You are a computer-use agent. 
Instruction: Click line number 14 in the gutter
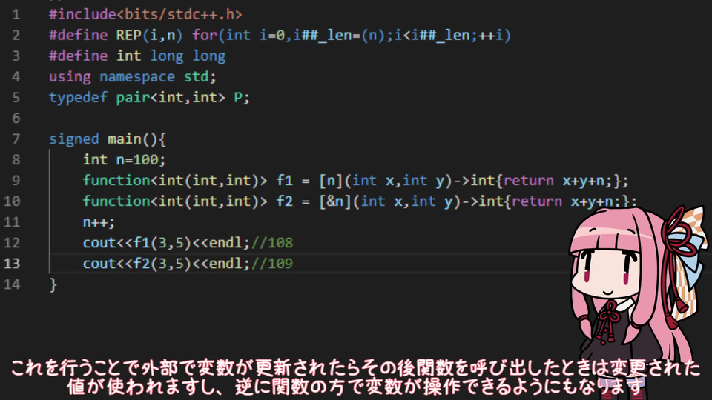pos(12,284)
